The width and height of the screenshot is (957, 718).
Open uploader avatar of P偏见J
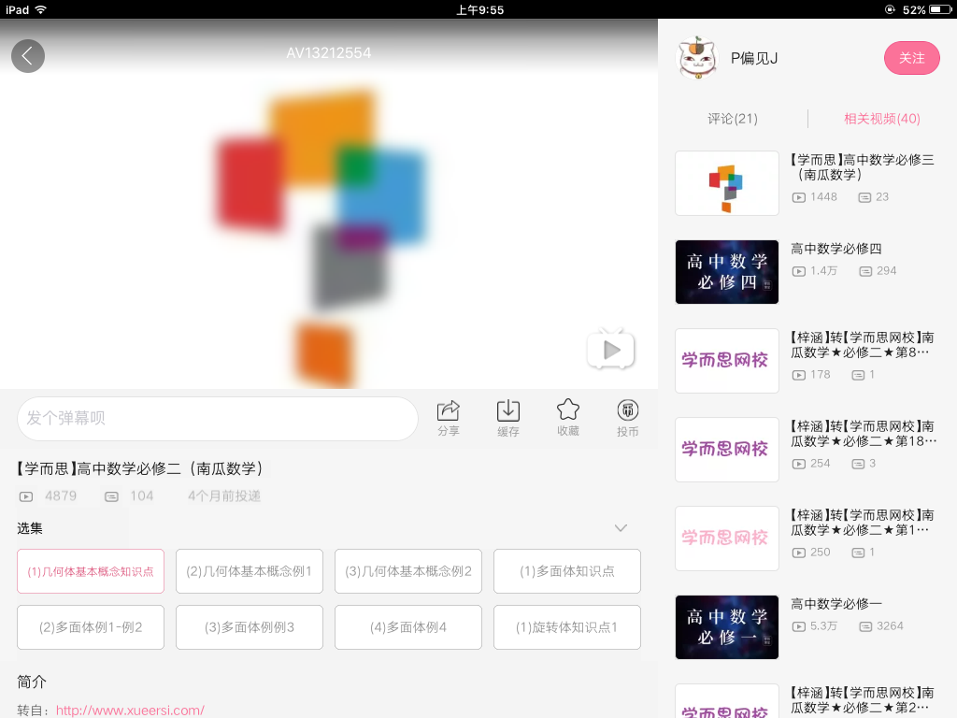tap(697, 58)
